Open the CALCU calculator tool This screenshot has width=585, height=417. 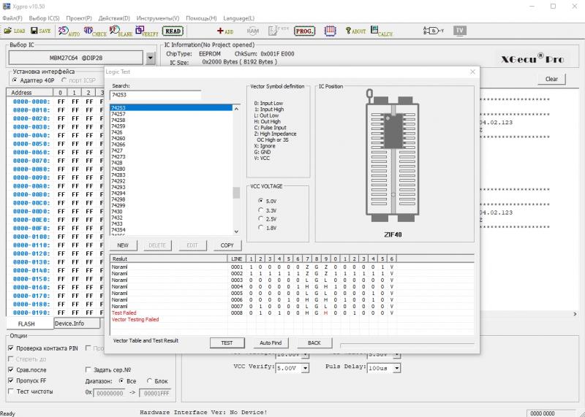(381, 31)
